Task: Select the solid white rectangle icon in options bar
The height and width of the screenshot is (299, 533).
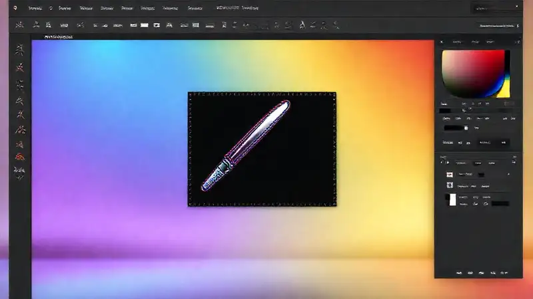Action: [145, 25]
